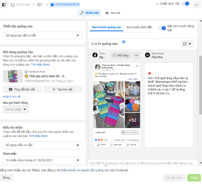Click the Facebook Post icon label

35,72
